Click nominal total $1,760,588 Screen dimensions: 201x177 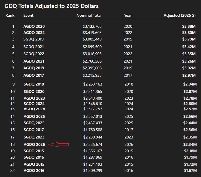[93, 130]
